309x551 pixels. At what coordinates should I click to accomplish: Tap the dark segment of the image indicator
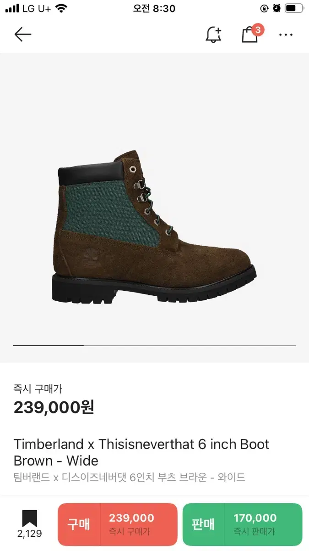(x=48, y=345)
